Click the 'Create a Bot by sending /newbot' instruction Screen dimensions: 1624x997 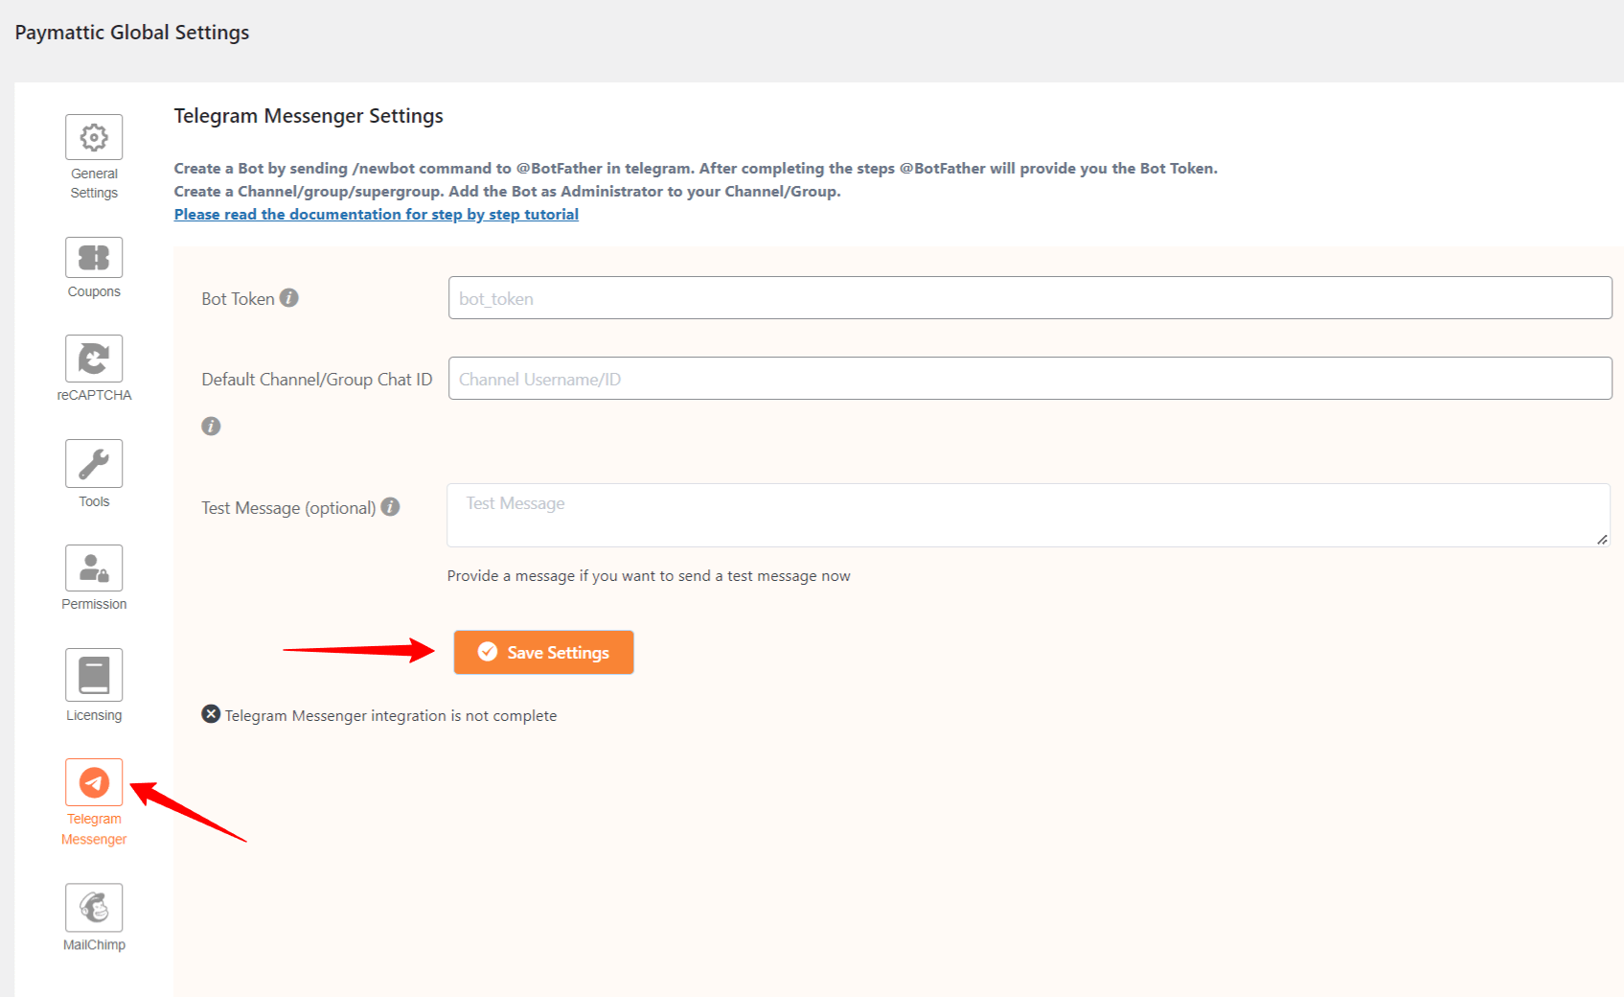[696, 168]
